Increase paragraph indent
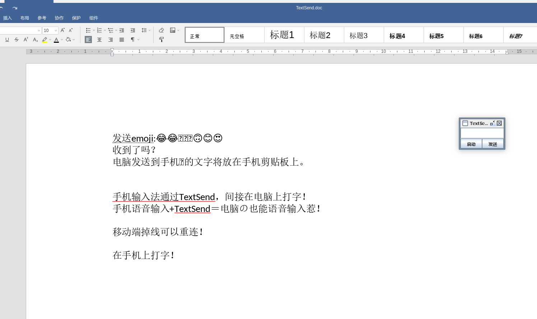This screenshot has width=537, height=319. (x=133, y=30)
